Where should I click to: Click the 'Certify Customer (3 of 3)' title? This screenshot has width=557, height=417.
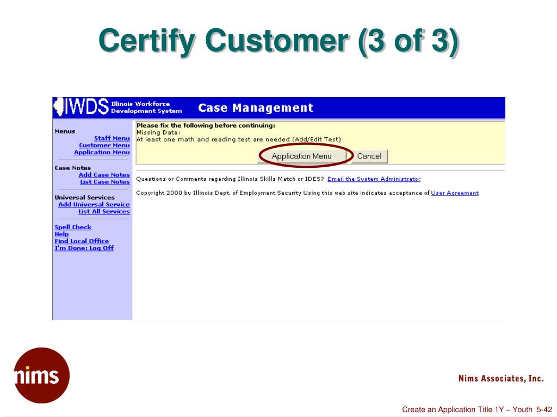(x=279, y=41)
